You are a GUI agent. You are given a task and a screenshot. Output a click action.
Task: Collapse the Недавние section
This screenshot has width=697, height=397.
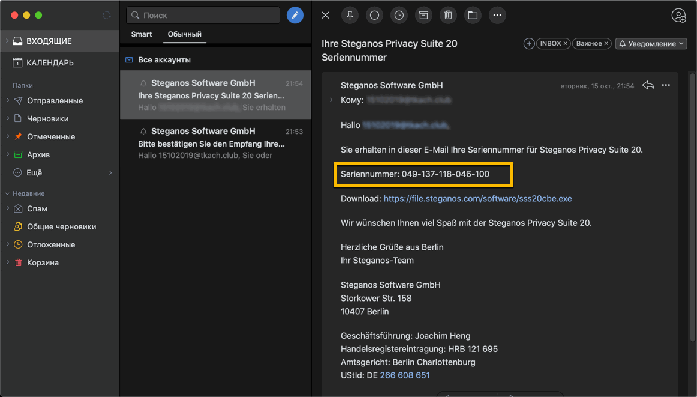[x=7, y=193]
